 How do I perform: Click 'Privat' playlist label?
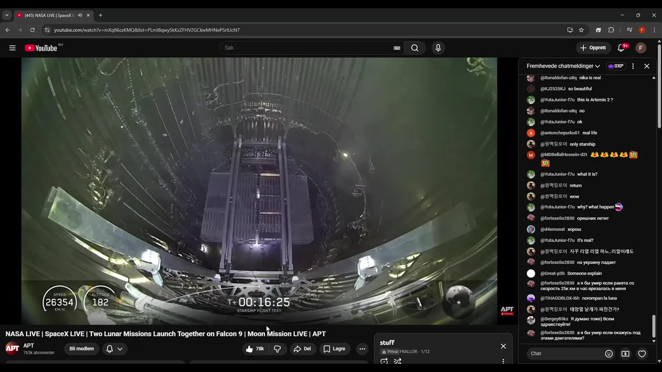click(393, 352)
